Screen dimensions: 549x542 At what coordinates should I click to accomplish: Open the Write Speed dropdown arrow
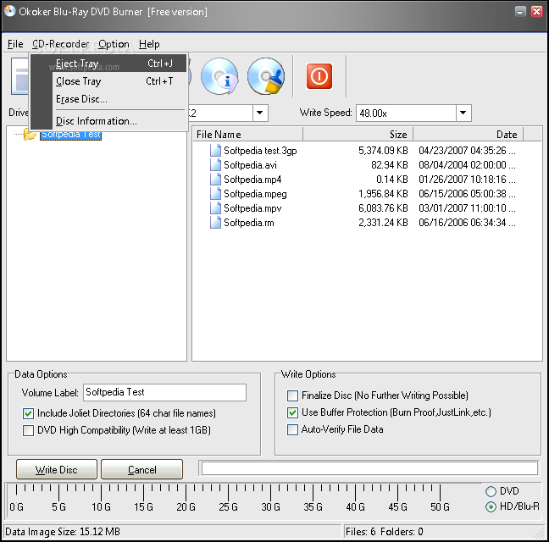[463, 113]
